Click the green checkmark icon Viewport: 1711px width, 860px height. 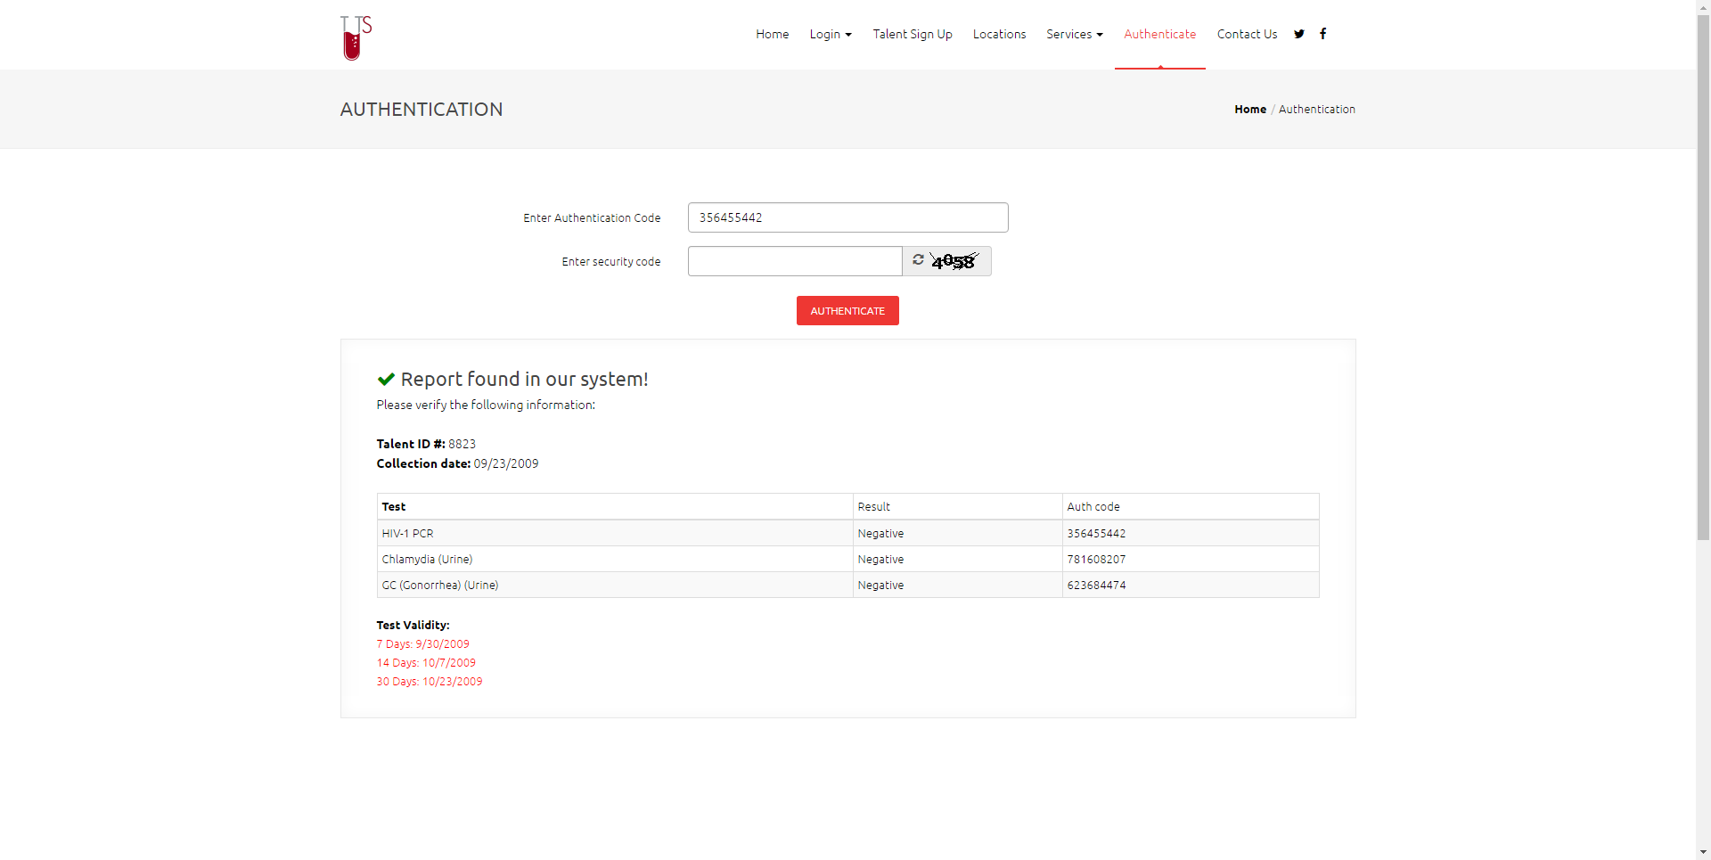(386, 379)
